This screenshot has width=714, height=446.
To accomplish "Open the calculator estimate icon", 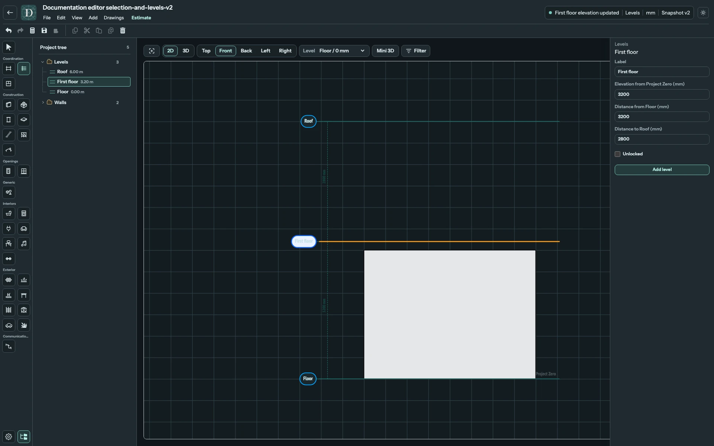I will [32, 30].
